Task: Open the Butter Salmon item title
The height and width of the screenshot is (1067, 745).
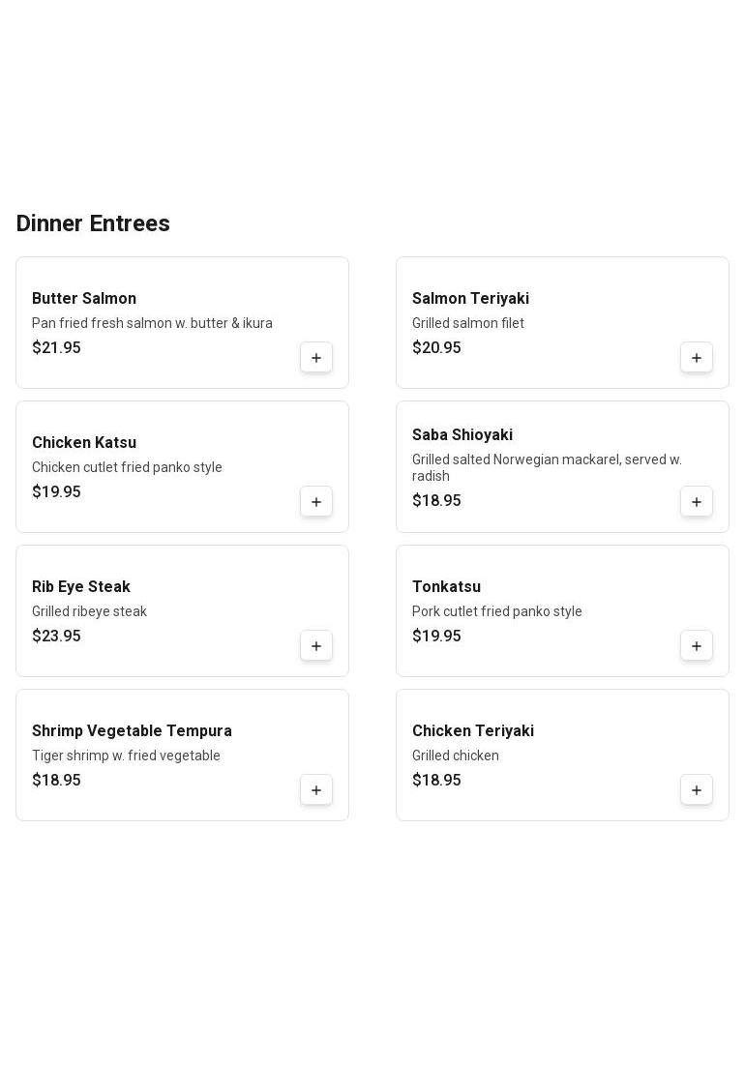Action: (84, 299)
